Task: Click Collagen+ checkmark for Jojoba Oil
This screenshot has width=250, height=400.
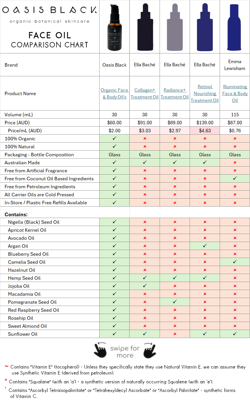Action: pos(145,286)
